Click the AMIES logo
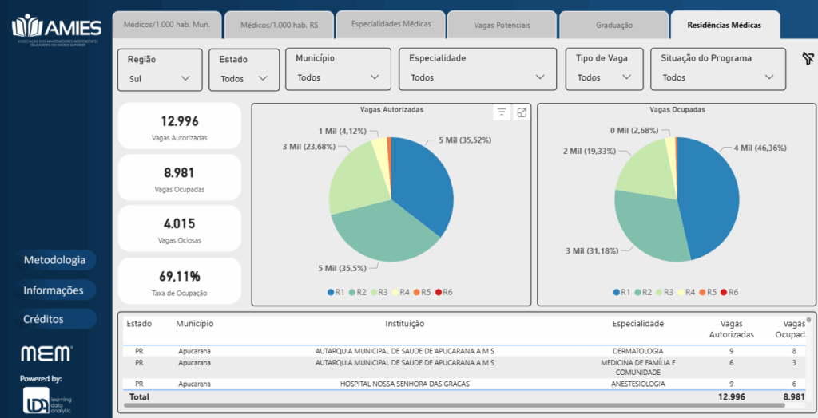 (56, 30)
